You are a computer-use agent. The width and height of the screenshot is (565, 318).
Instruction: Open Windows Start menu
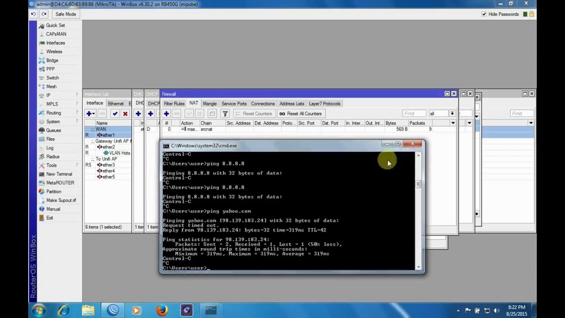[x=38, y=310]
